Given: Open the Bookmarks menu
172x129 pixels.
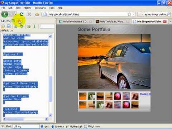Looking at the screenshot, I should [x=40, y=8].
